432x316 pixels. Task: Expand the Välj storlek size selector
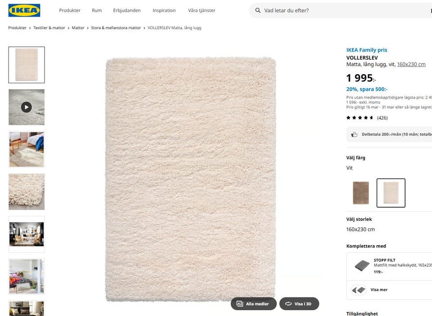[360, 229]
